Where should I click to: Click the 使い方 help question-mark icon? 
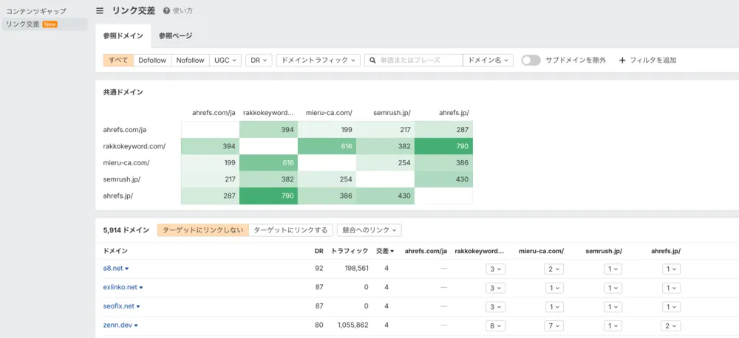coord(166,11)
